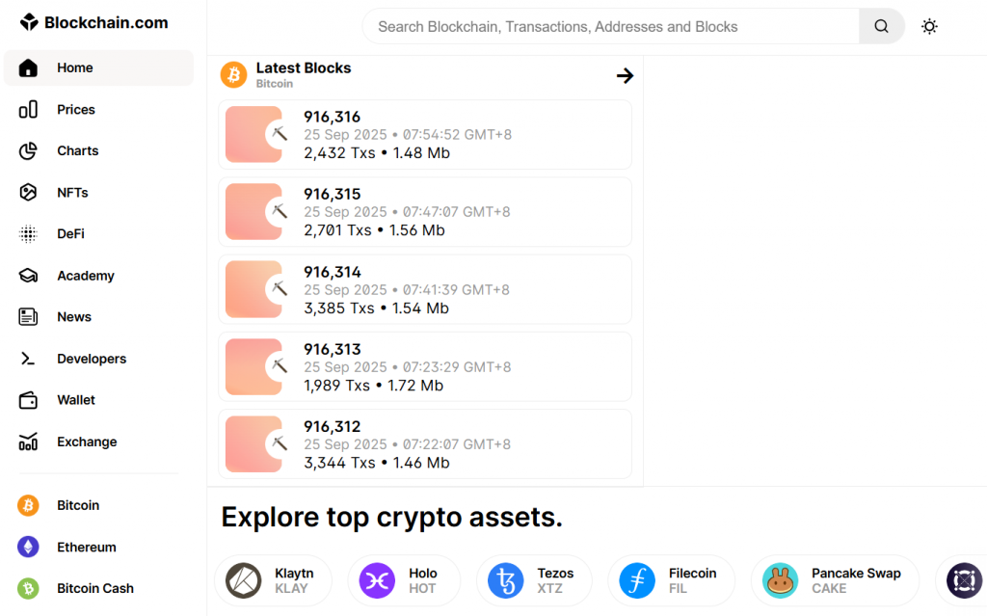Screen dimensions: 987x616
Task: Click the Exchange chart icon
Action: (28, 442)
